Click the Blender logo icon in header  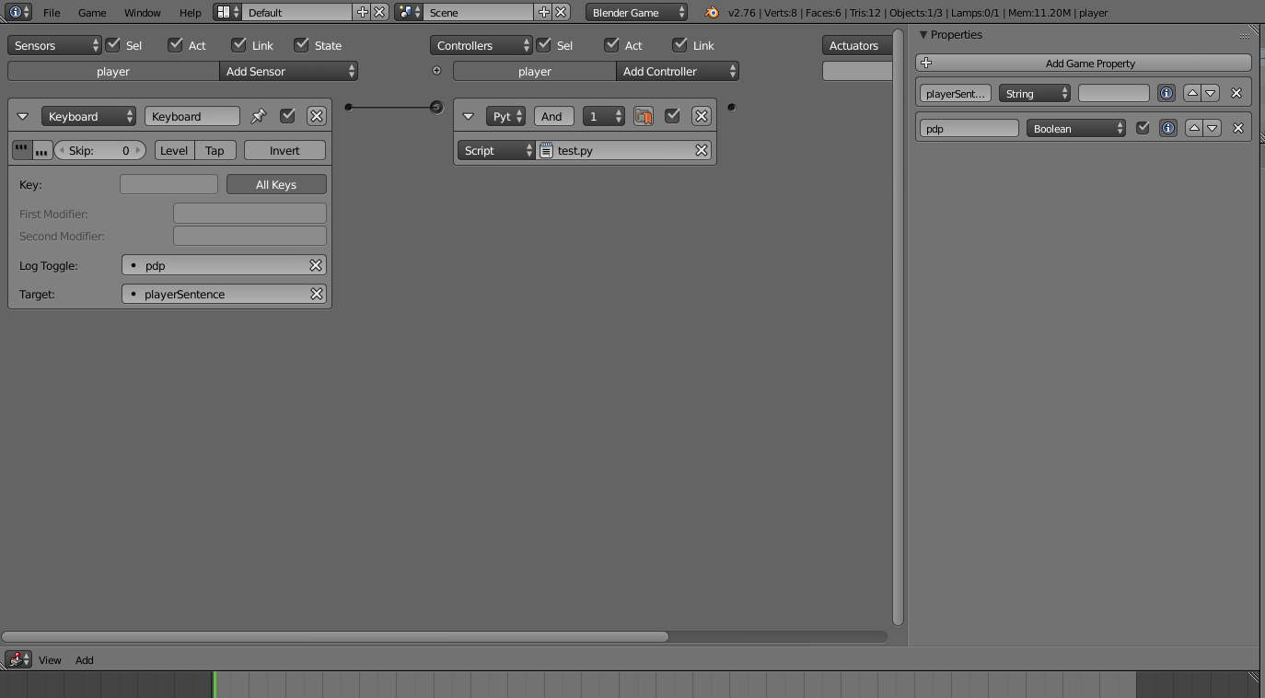point(712,13)
